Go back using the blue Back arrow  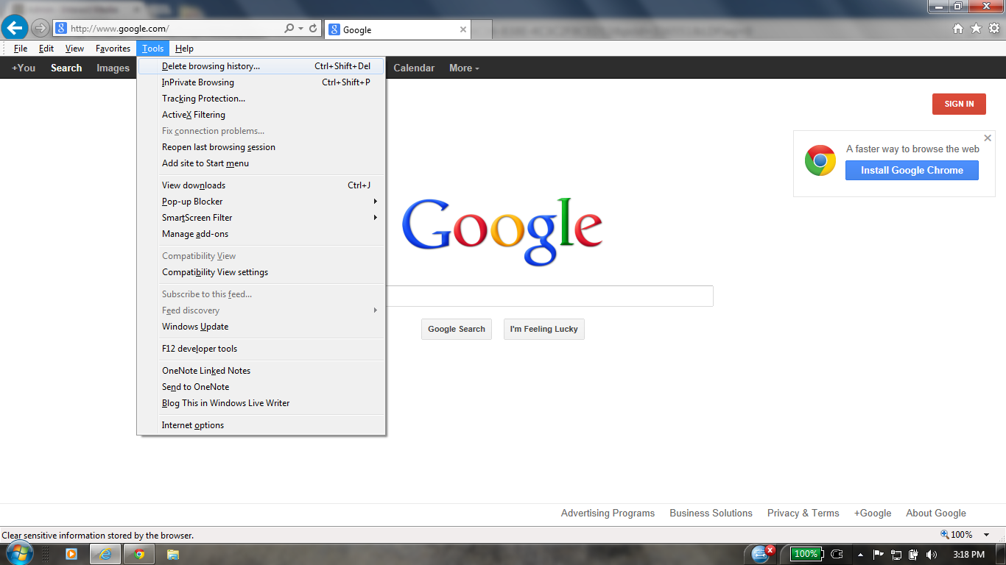pyautogui.click(x=15, y=29)
